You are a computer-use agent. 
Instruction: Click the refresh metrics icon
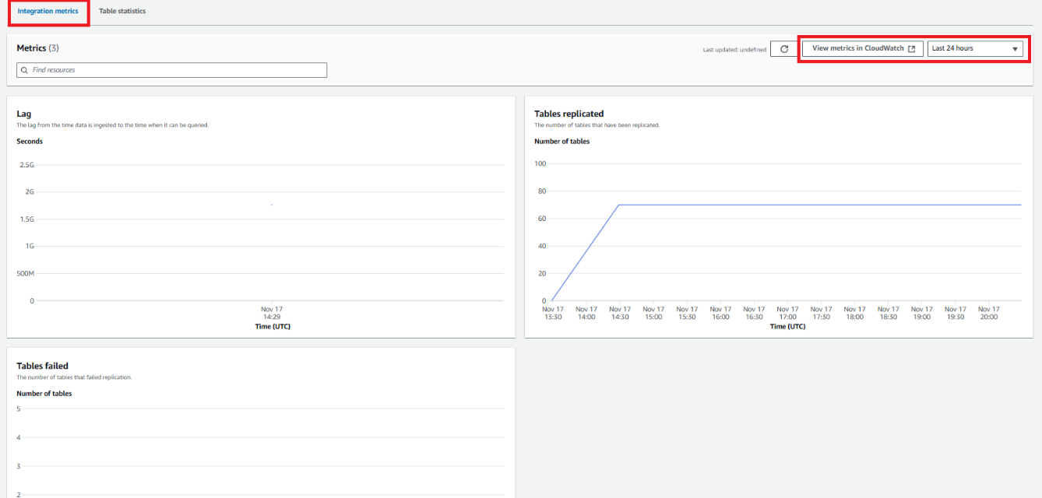point(783,48)
